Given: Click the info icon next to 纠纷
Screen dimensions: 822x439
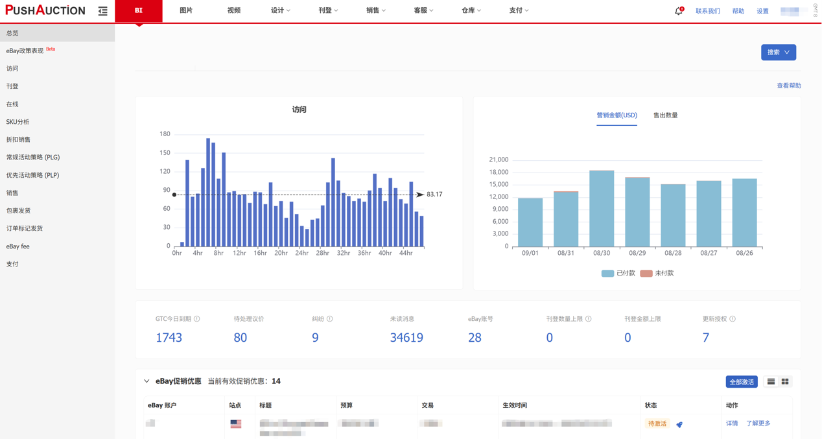Looking at the screenshot, I should click(330, 319).
